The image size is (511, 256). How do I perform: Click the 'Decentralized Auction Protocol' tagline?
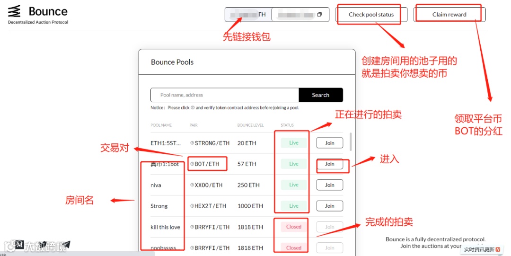(38, 22)
